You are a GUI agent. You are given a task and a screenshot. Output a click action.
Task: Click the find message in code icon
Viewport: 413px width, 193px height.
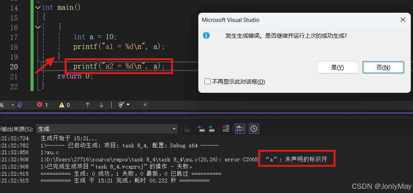point(187,129)
